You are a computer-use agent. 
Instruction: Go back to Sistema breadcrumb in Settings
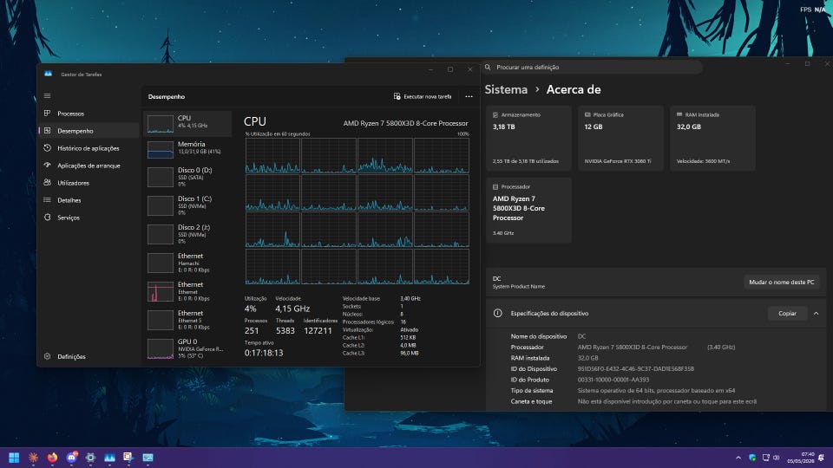pos(506,89)
